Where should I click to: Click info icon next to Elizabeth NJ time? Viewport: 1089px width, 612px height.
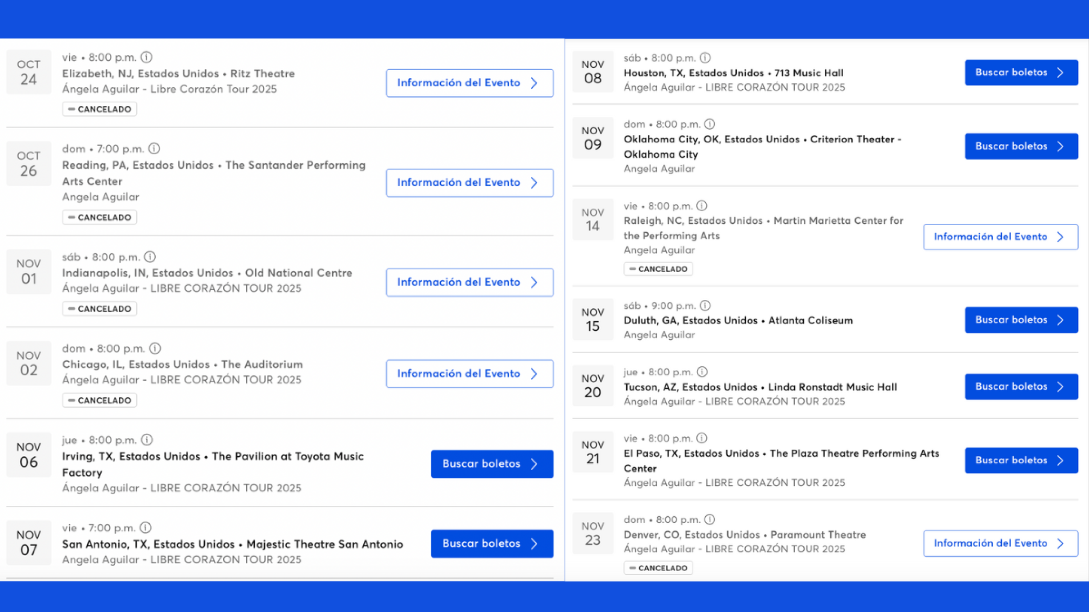click(x=146, y=57)
